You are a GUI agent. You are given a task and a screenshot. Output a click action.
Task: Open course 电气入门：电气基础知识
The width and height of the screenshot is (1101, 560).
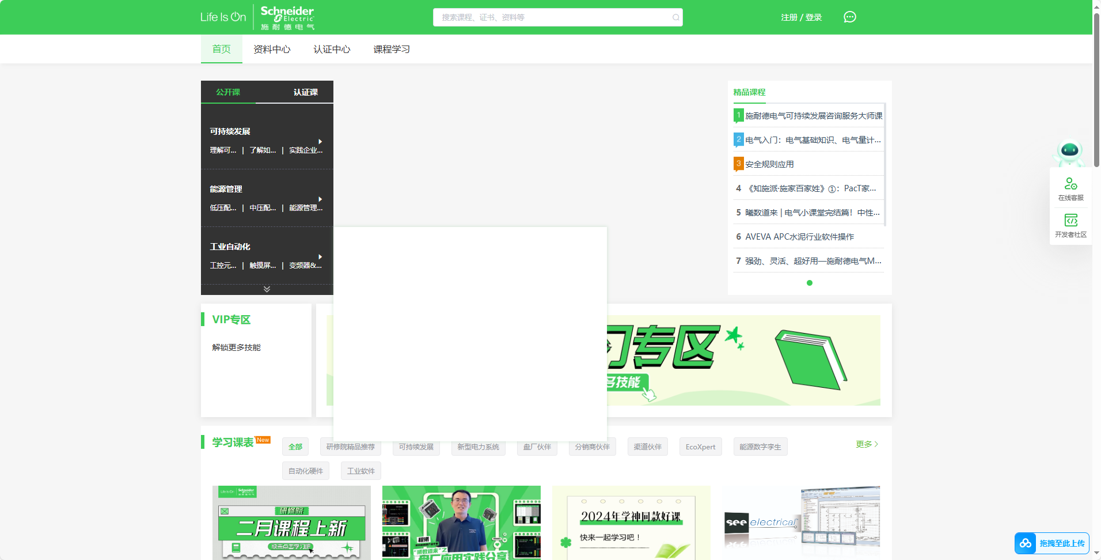pos(813,140)
